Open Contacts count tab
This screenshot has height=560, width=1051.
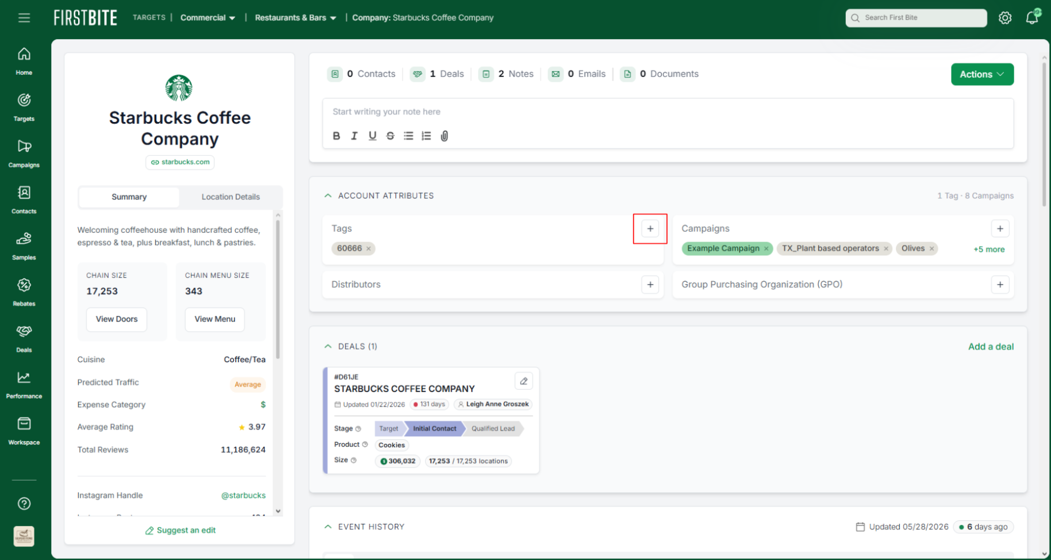[362, 74]
